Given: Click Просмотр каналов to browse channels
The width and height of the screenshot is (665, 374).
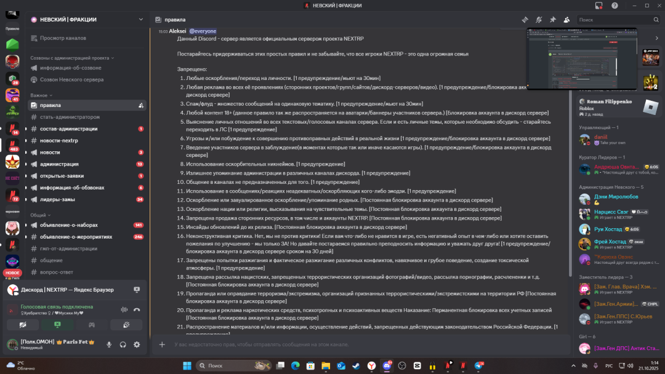Looking at the screenshot, I should click(63, 38).
